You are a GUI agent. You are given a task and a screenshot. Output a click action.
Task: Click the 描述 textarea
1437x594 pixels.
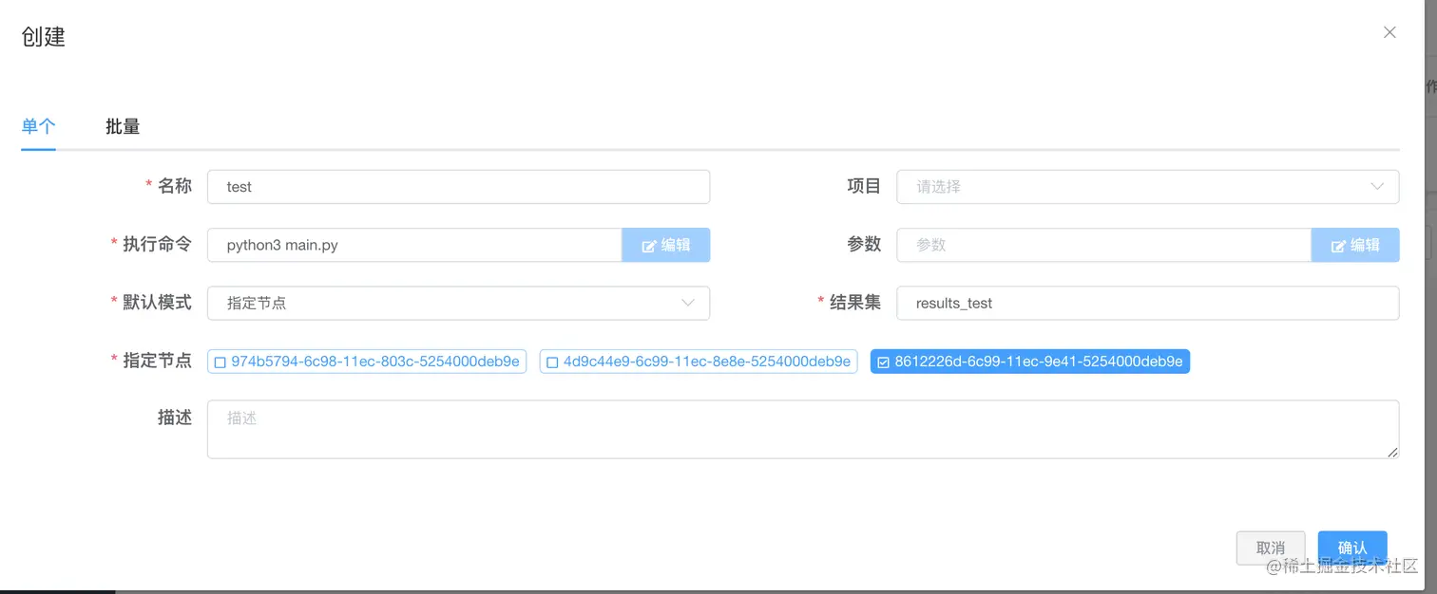click(803, 430)
